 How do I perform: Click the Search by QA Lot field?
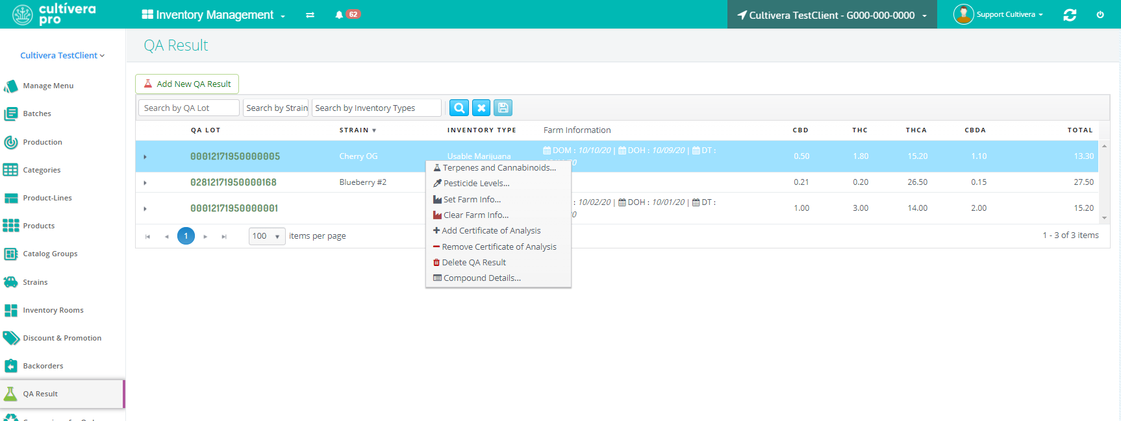coord(189,108)
